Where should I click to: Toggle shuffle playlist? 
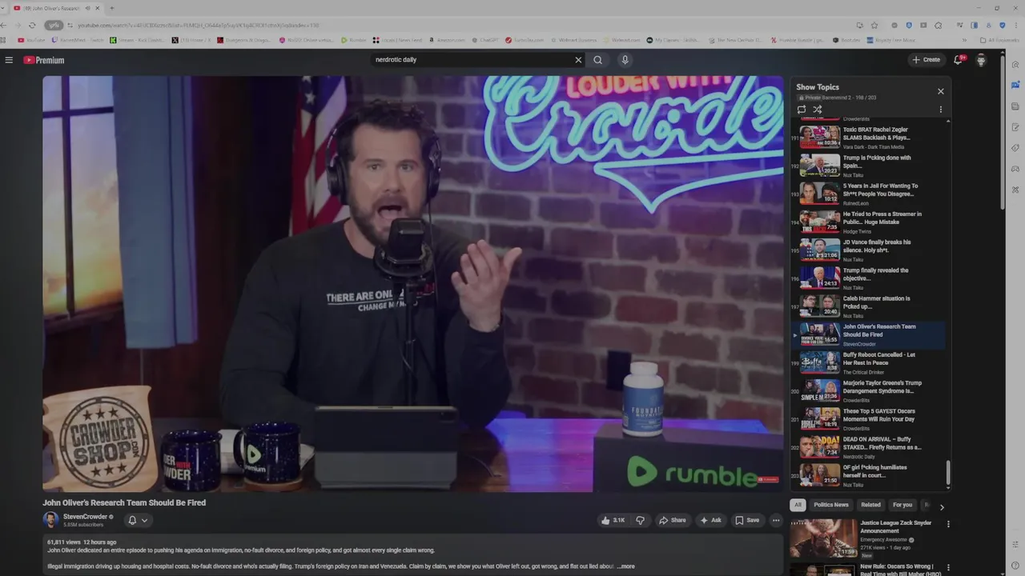coord(818,110)
